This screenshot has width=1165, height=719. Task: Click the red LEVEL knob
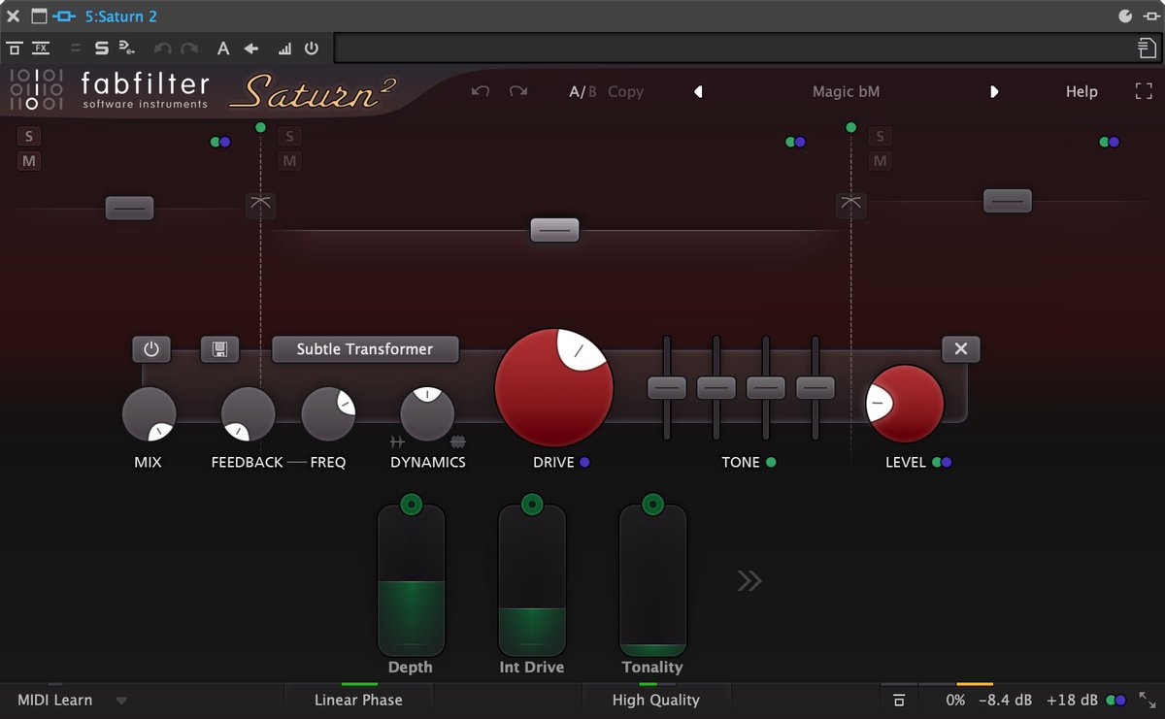pos(905,404)
